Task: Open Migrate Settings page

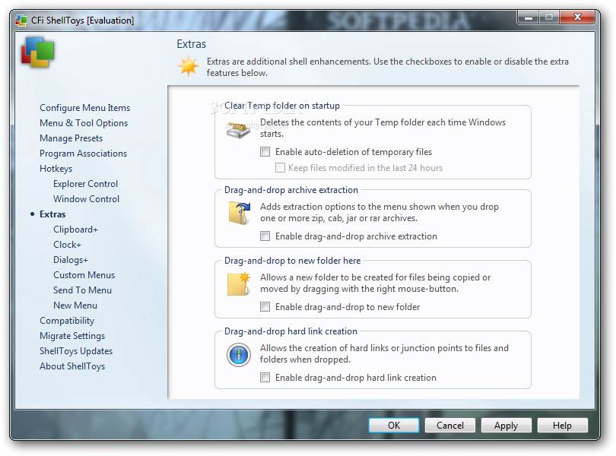Action: pos(72,336)
